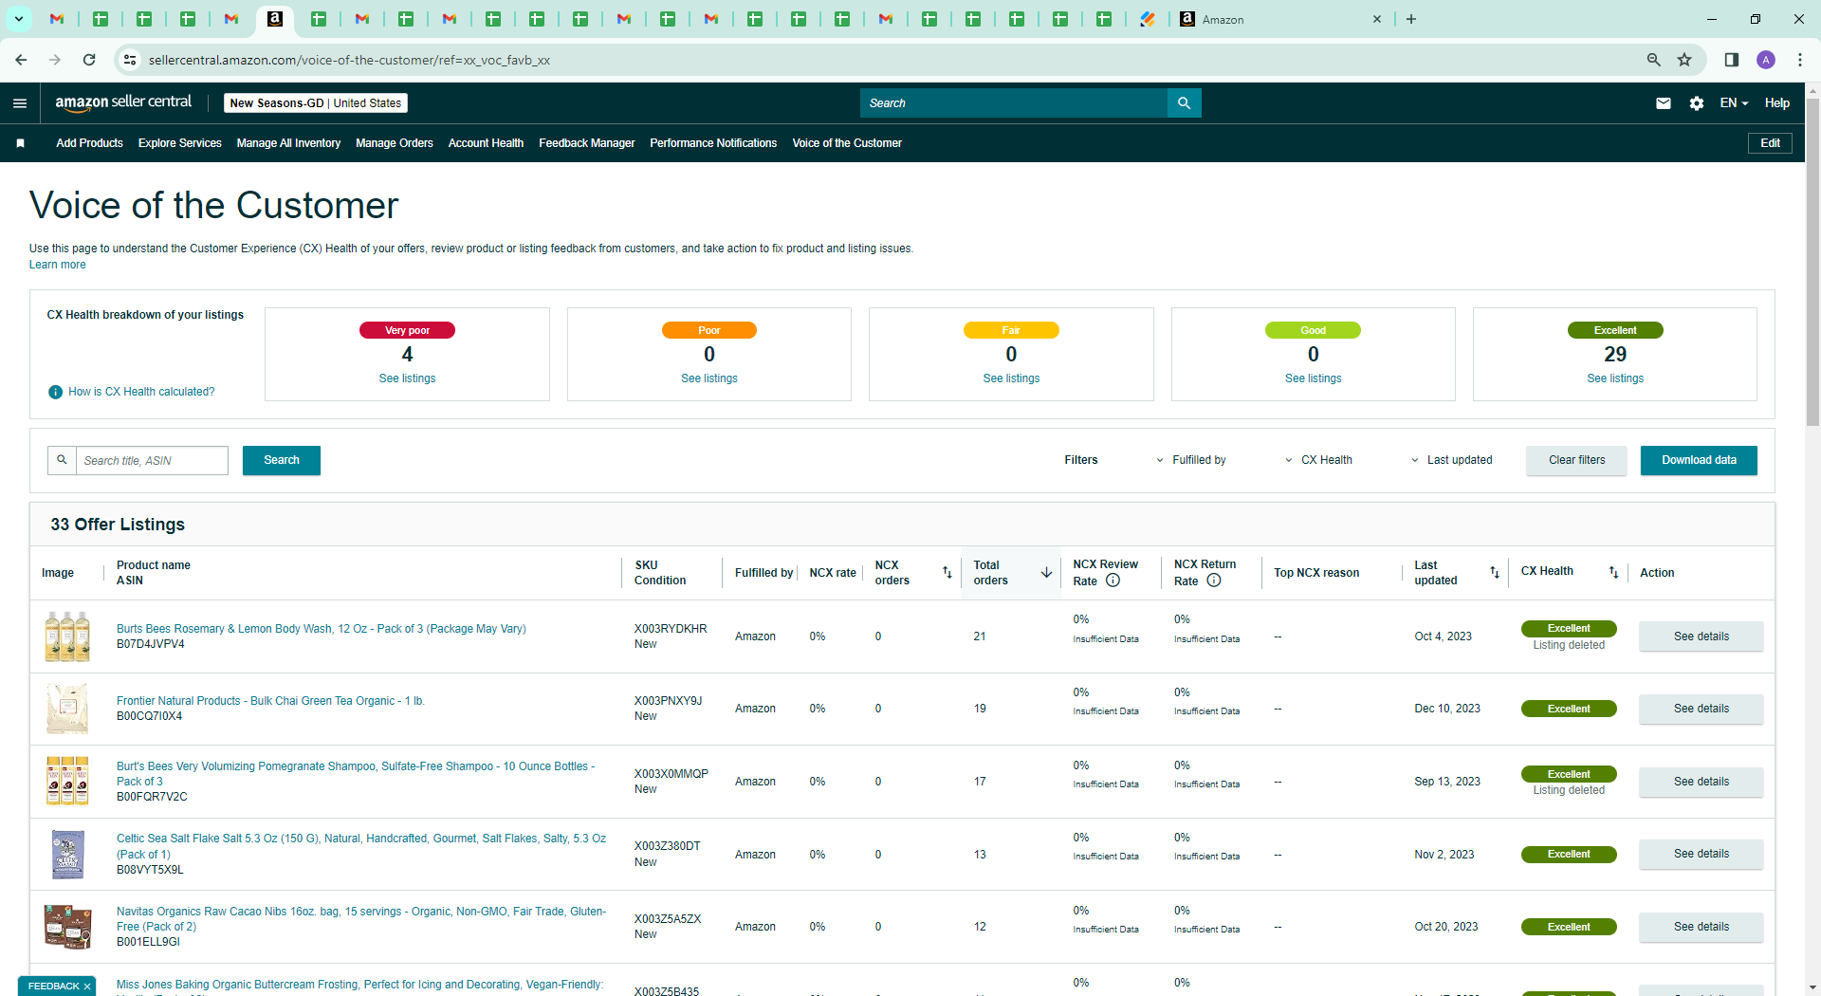Click the Edit button in the navigation bar
The image size is (1821, 996).
(x=1771, y=143)
